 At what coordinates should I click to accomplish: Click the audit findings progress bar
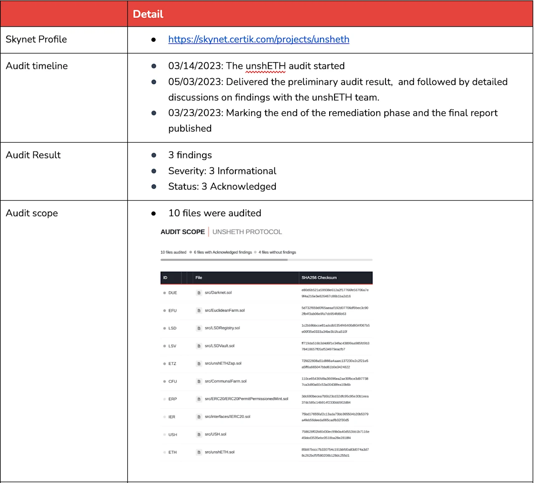(267, 260)
